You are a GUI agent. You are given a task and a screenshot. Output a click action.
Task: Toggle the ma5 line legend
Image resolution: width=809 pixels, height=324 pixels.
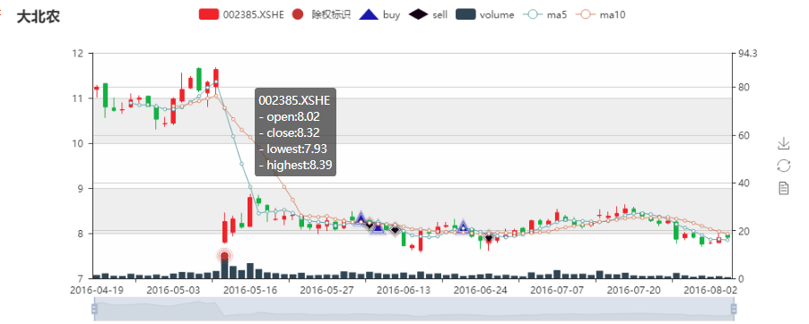click(x=545, y=14)
